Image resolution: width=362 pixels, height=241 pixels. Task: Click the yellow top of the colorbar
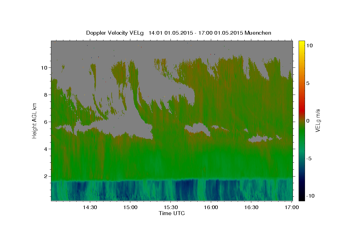302,43
